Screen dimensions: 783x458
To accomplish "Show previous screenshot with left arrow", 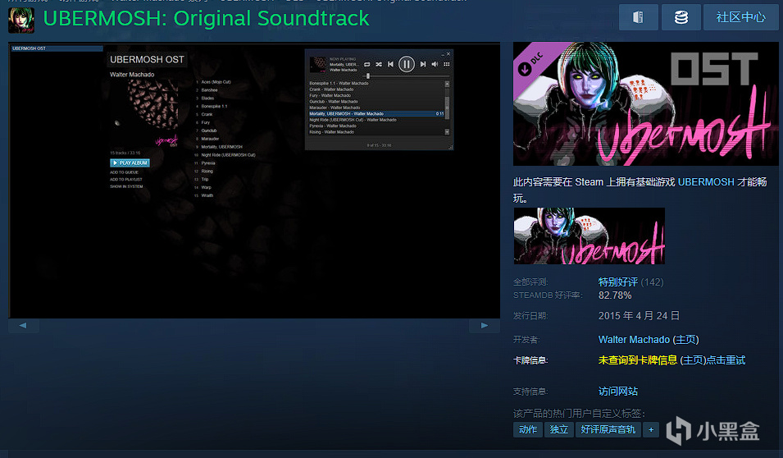I will coord(24,326).
